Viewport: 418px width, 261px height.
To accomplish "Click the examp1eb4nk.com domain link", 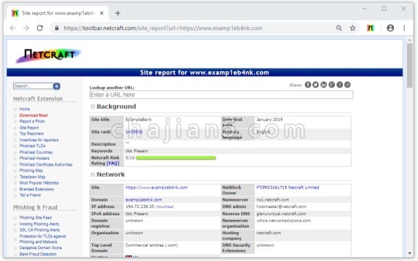I will (144, 200).
